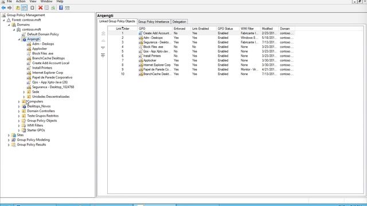367x206 pixels.
Task: Sort by Enforced column header
Action: (x=182, y=29)
